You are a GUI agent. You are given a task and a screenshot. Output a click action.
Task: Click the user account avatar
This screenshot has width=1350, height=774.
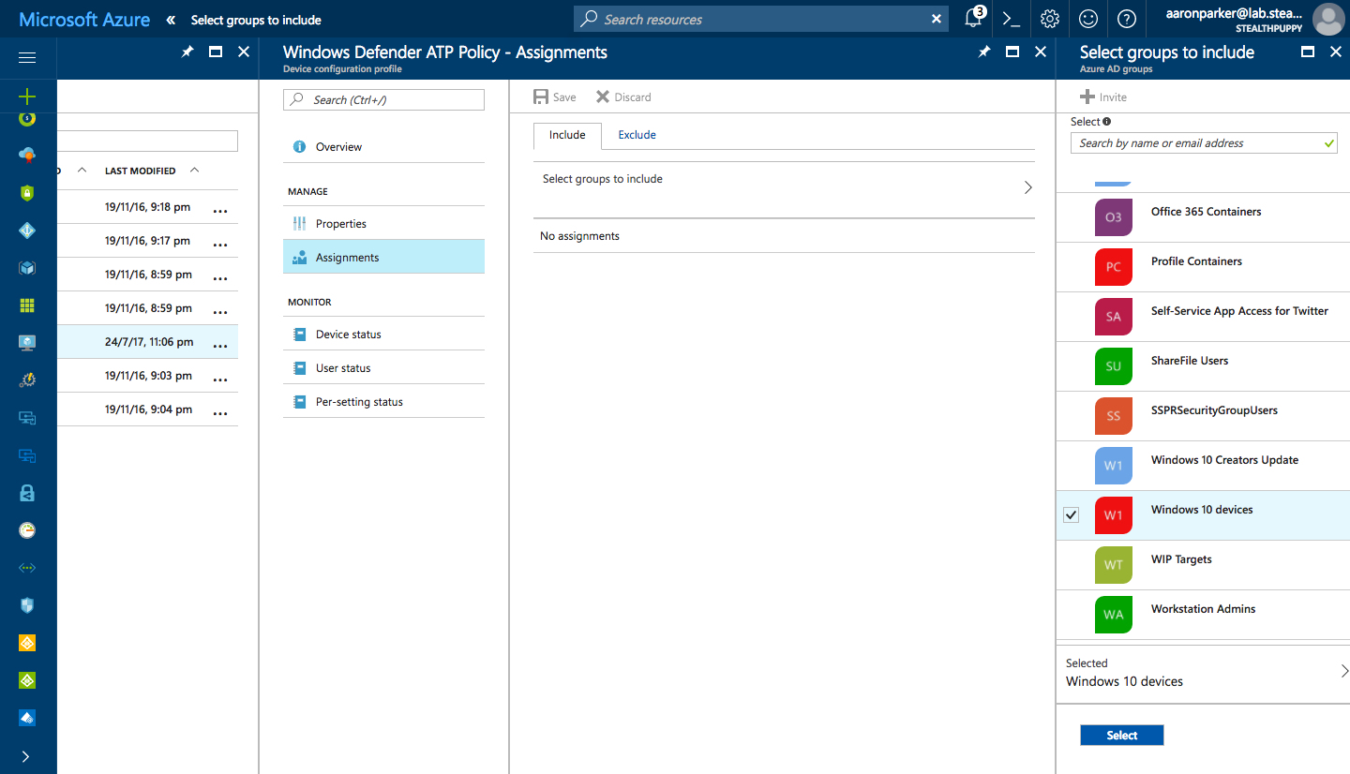[1328, 19]
